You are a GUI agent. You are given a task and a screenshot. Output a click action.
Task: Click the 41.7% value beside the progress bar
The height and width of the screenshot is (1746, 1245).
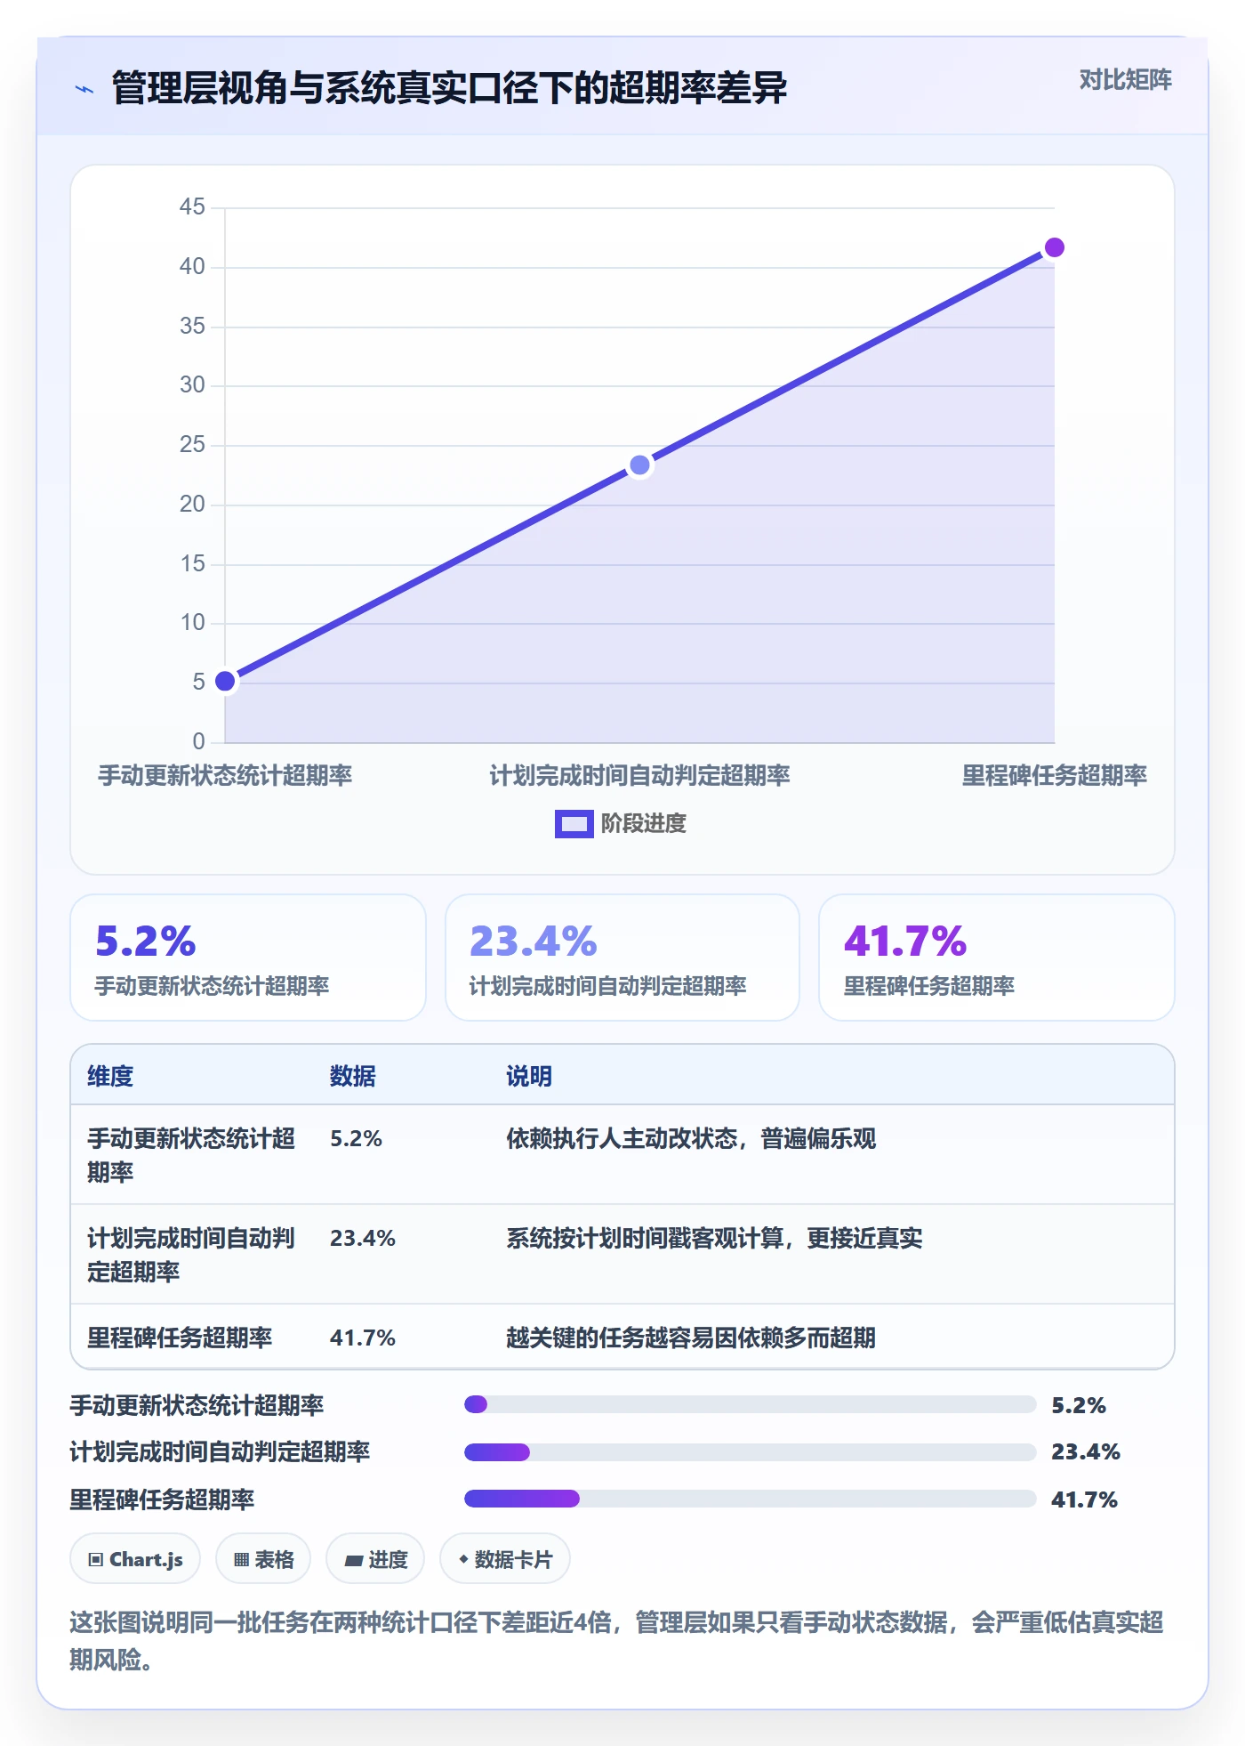[x=1084, y=1499]
